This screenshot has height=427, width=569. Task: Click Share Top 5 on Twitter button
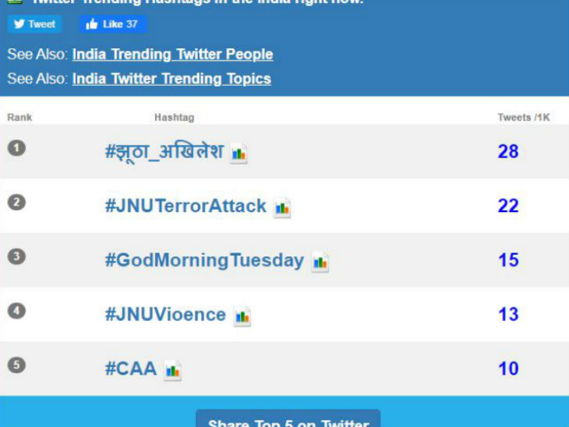pyautogui.click(x=288, y=421)
